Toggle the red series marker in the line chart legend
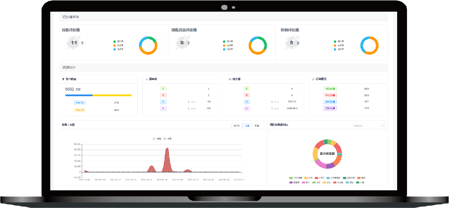 click(x=154, y=139)
